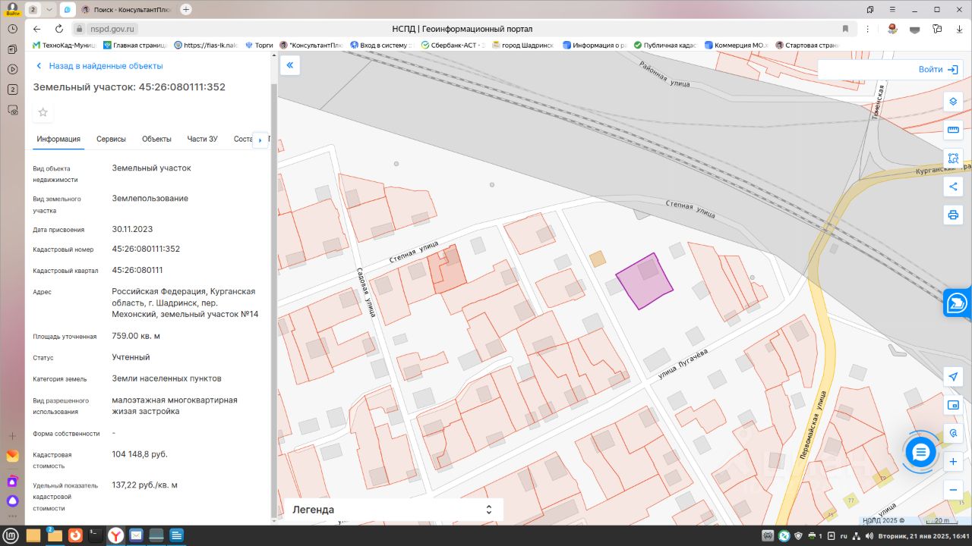Select the area selection tool icon
The height and width of the screenshot is (546, 972).
[953, 158]
